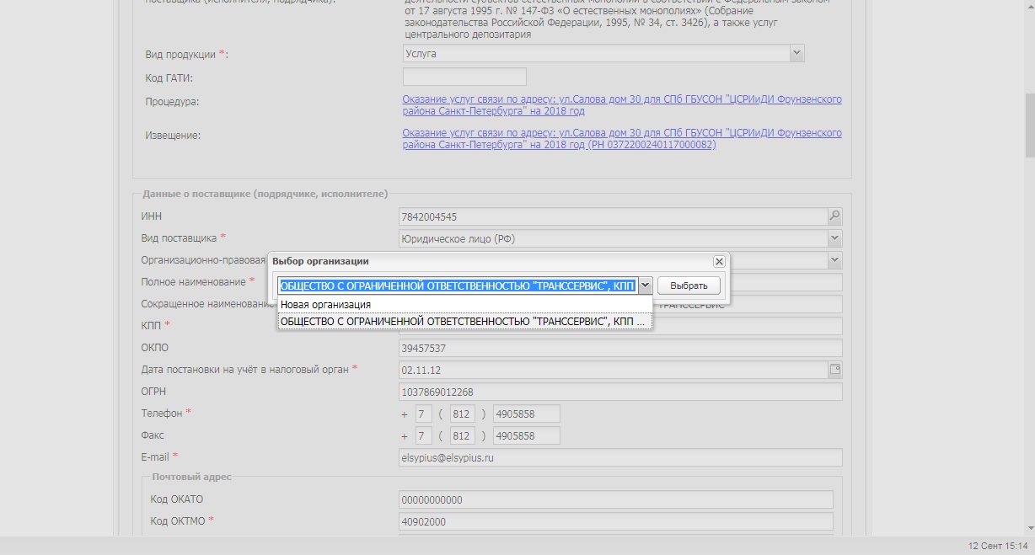Click the ОКПО field 39457537
Image resolution: width=1035 pixels, height=555 pixels.
620,348
